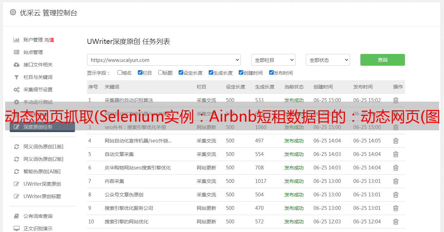This screenshot has width=444, height=232.
Task: Open the site URL dropdown https://www.ucaiyun.com
Action: (x=164, y=60)
